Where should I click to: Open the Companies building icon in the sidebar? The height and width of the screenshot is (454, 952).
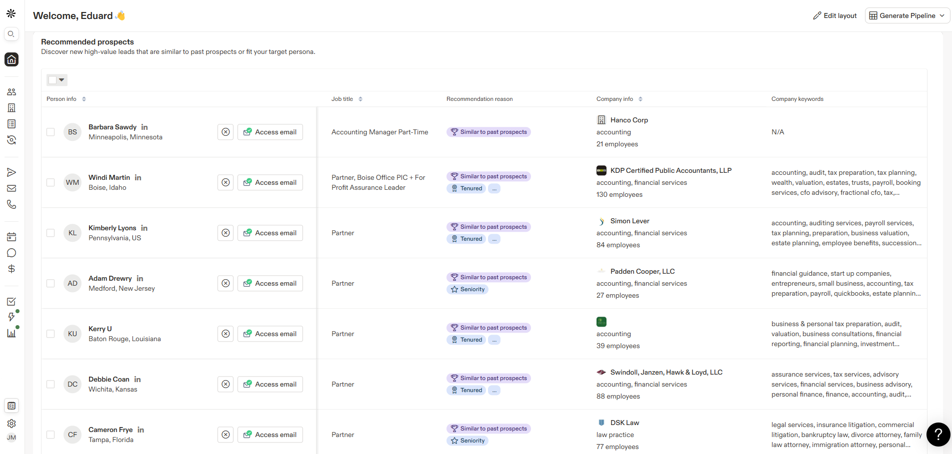(11, 108)
